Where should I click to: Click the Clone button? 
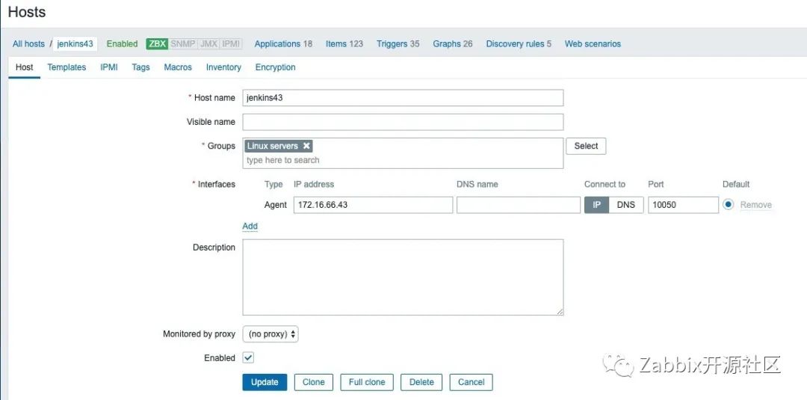click(313, 383)
